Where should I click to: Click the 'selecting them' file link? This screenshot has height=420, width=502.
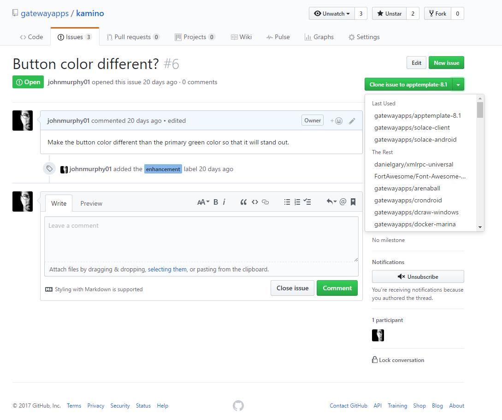coord(167,269)
